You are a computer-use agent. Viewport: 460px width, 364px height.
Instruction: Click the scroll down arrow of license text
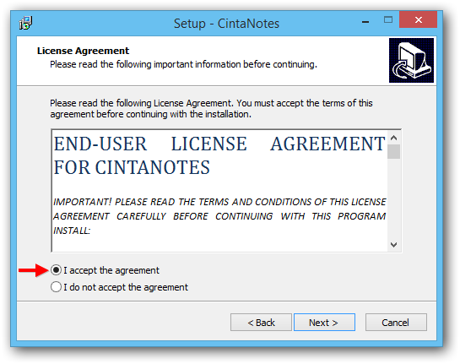tap(393, 245)
